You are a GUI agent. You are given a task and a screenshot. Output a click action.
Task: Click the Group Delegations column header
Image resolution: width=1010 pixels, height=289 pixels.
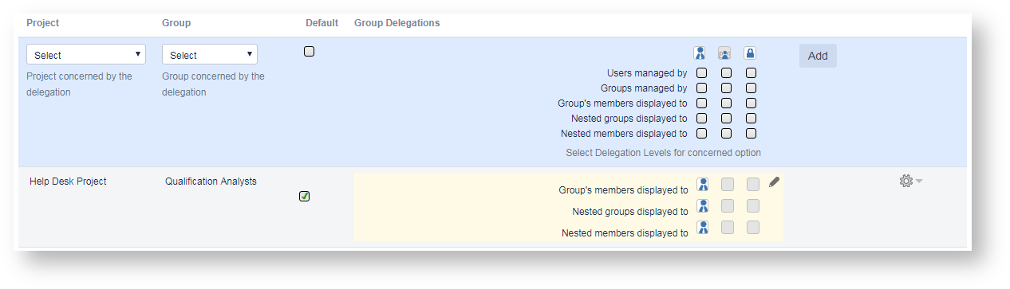(397, 23)
